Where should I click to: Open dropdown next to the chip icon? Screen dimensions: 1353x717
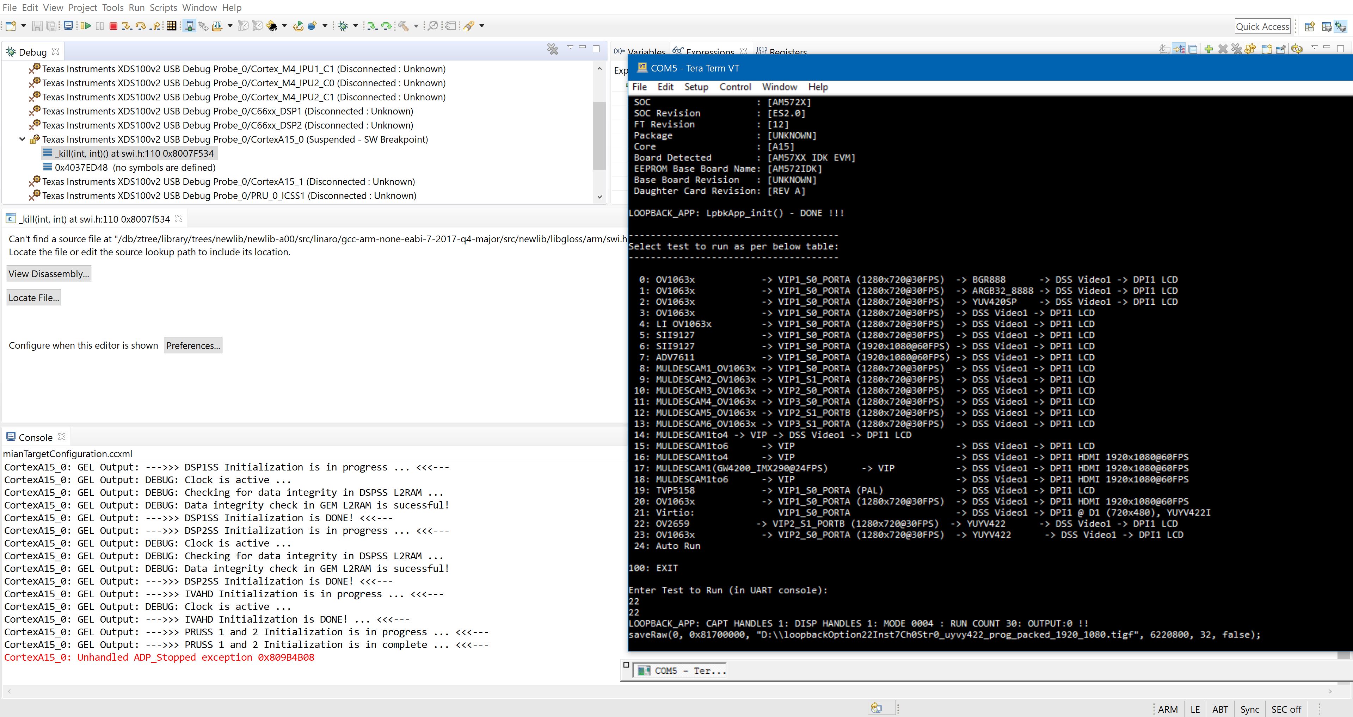click(285, 26)
